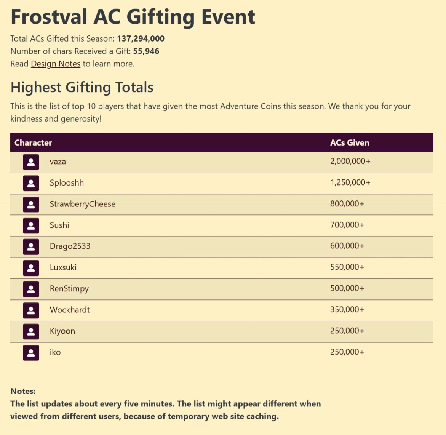Click the Character column header
This screenshot has height=435, width=446.
coord(33,142)
